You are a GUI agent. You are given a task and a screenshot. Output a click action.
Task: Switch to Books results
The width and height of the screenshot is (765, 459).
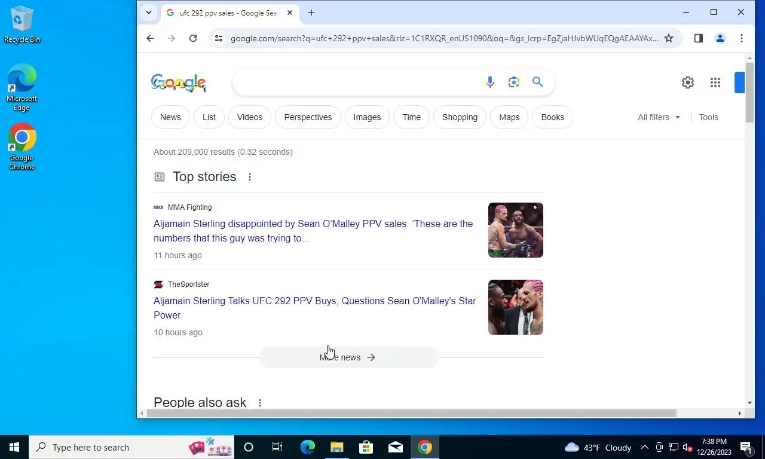[552, 117]
